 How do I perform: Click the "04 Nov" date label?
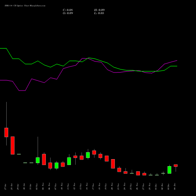point(43,186)
